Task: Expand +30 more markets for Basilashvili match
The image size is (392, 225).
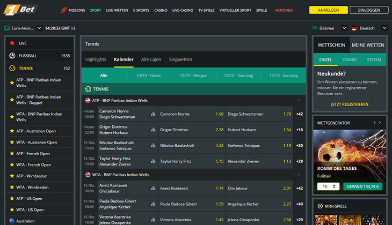Action: point(300,145)
